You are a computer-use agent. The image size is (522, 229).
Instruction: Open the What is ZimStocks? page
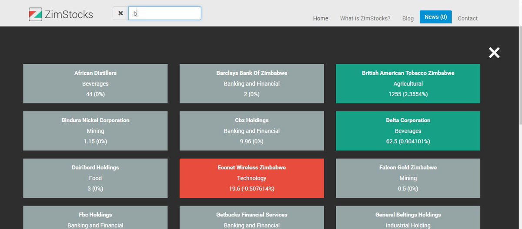coord(365,18)
